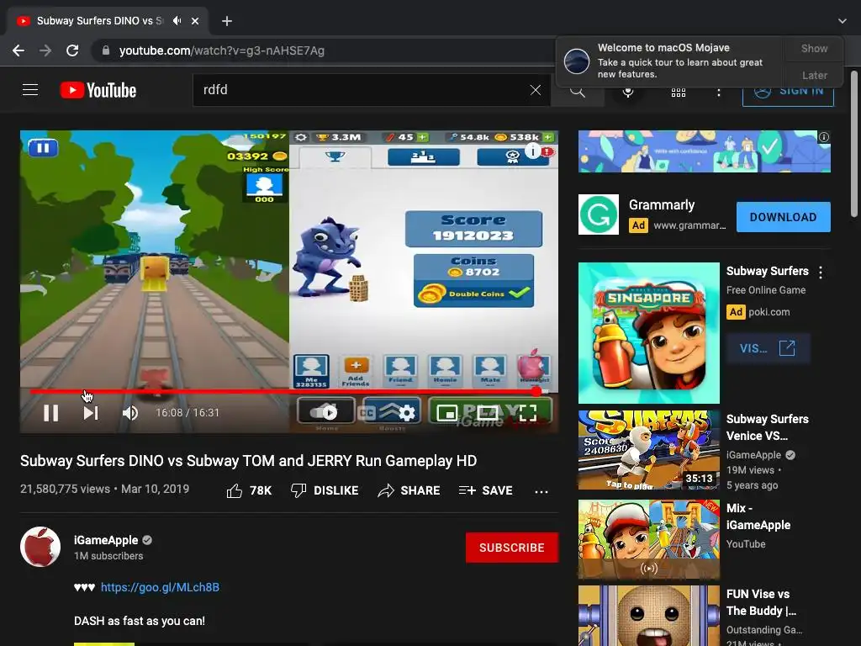Clear the search box text
Screen dimensions: 861x646
tap(536, 90)
